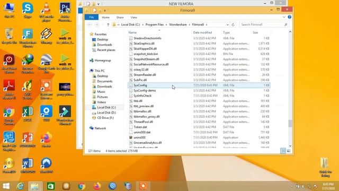Click the vertical scrollbar up arrow
This screenshot has width=339, height=191.
click(290, 32)
